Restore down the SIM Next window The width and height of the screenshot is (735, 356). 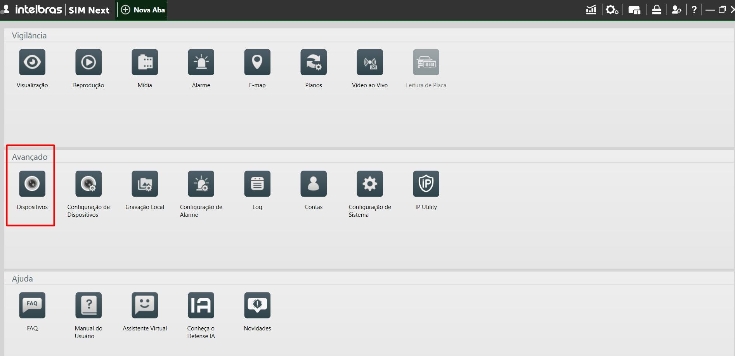point(722,10)
